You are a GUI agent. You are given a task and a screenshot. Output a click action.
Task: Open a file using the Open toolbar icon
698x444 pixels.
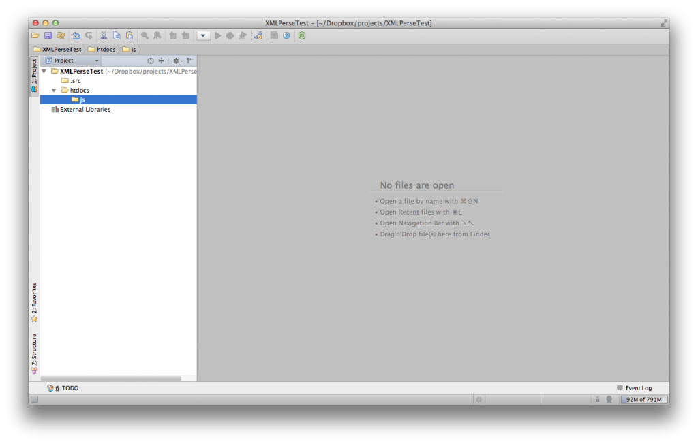(x=34, y=35)
